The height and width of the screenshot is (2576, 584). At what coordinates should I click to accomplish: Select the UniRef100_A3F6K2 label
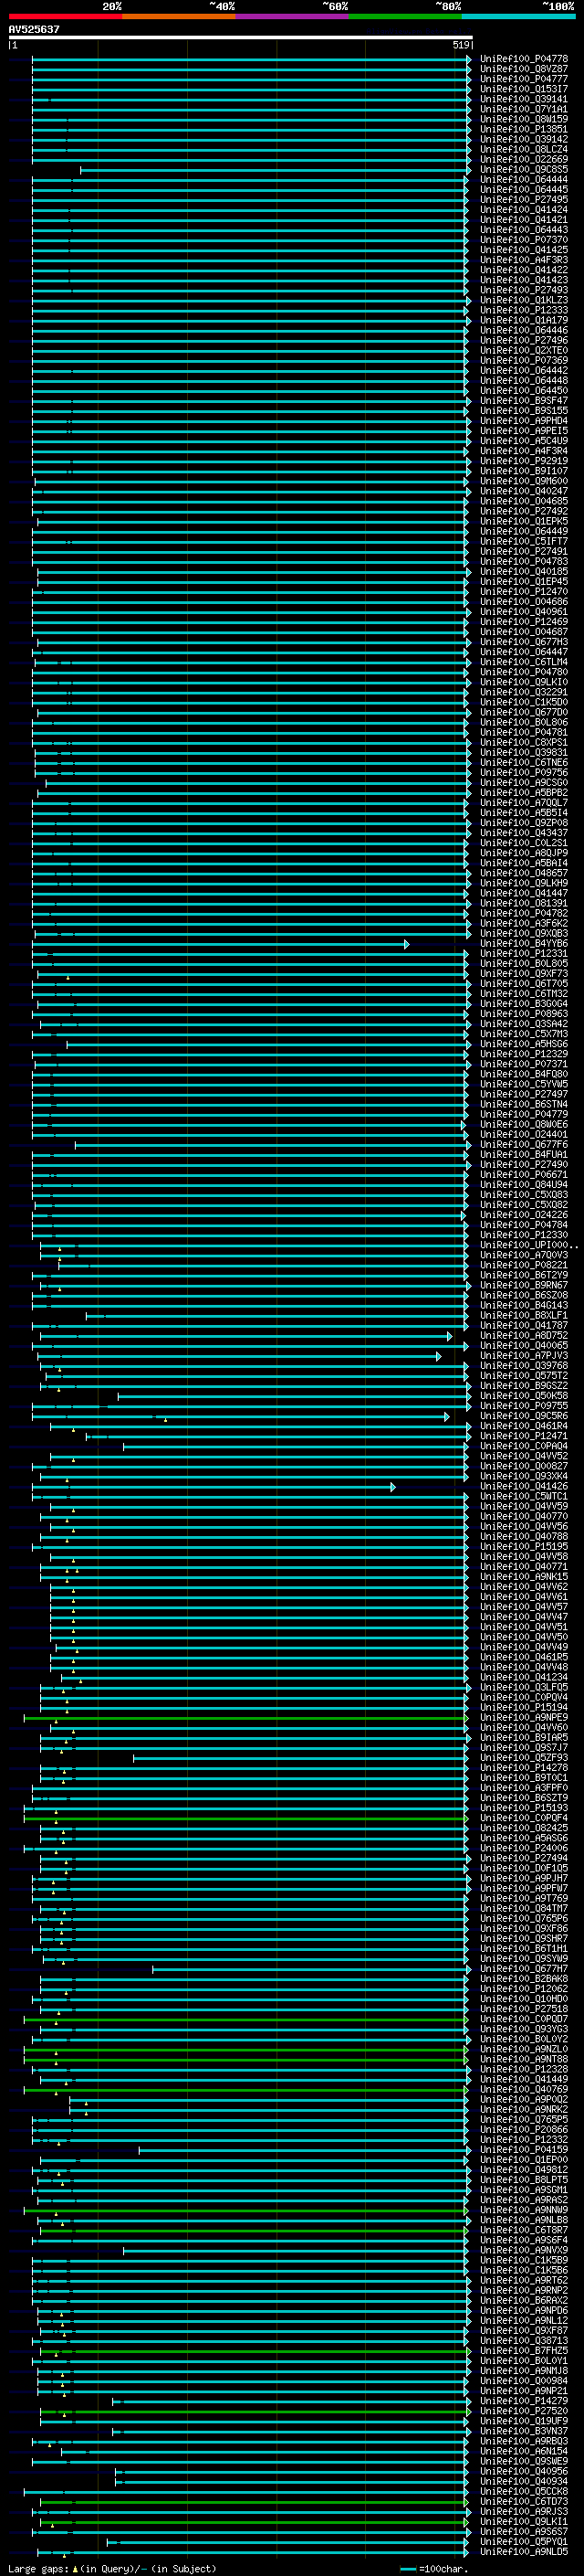[524, 923]
